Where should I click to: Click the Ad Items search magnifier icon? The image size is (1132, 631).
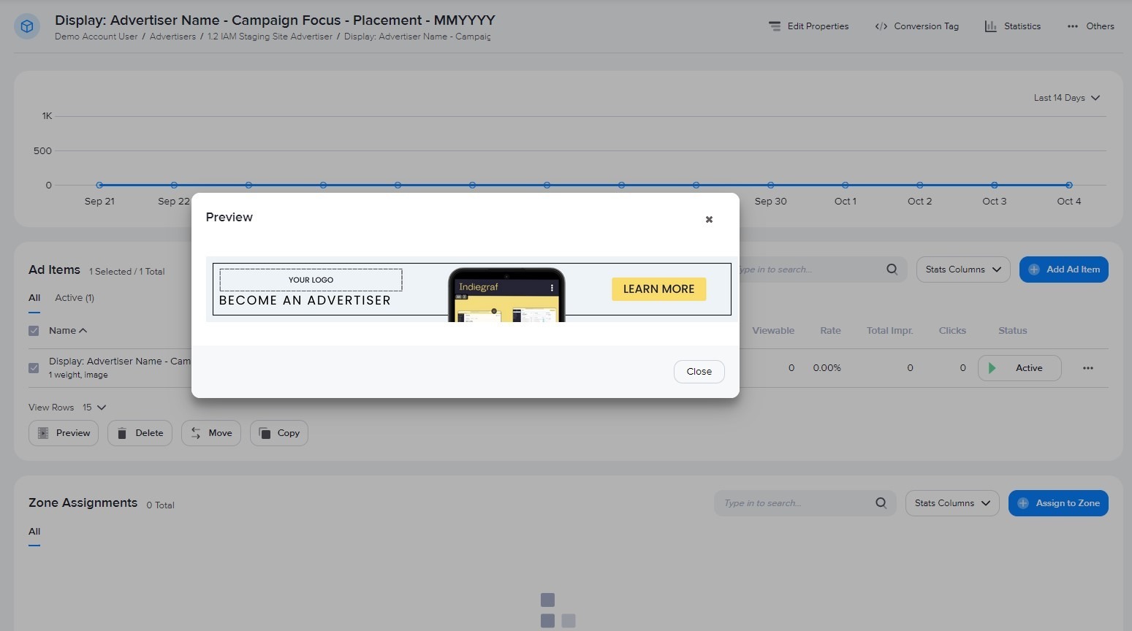point(892,269)
